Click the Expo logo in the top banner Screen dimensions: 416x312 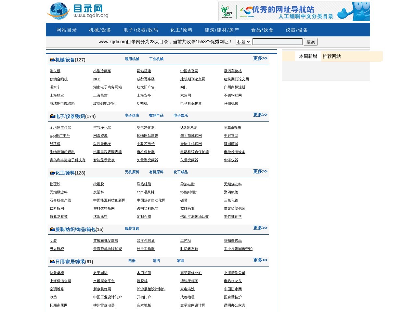227,11
